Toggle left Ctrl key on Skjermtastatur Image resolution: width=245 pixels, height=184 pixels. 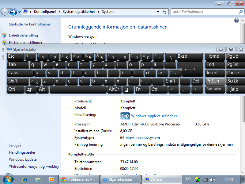pos(16,90)
